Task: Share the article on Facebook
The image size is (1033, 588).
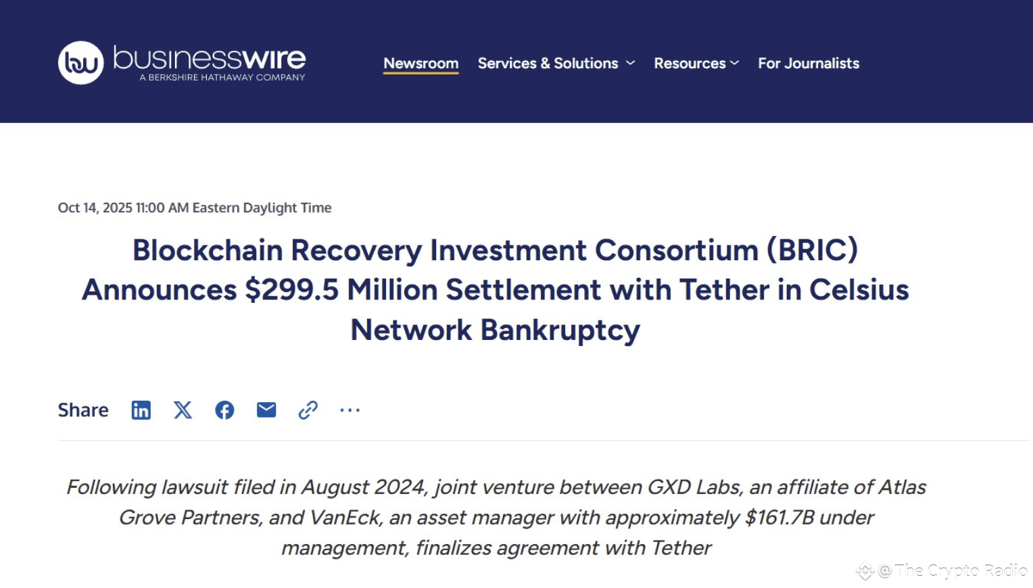Action: tap(224, 410)
